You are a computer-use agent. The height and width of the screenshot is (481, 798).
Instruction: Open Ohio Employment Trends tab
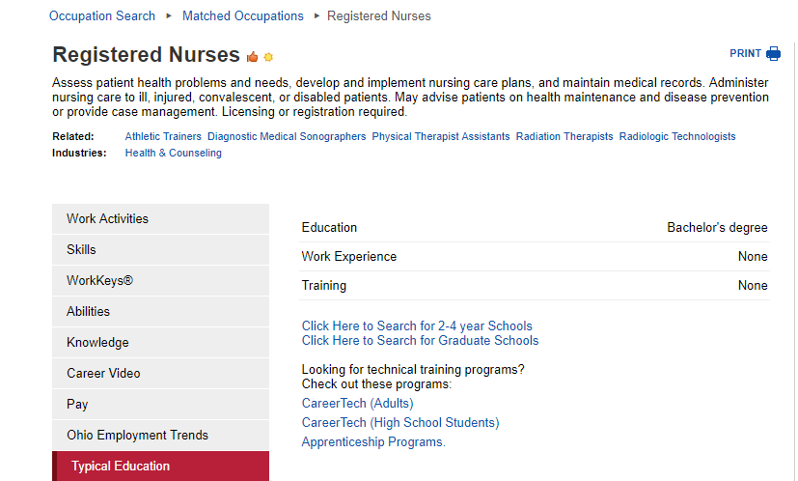160,436
